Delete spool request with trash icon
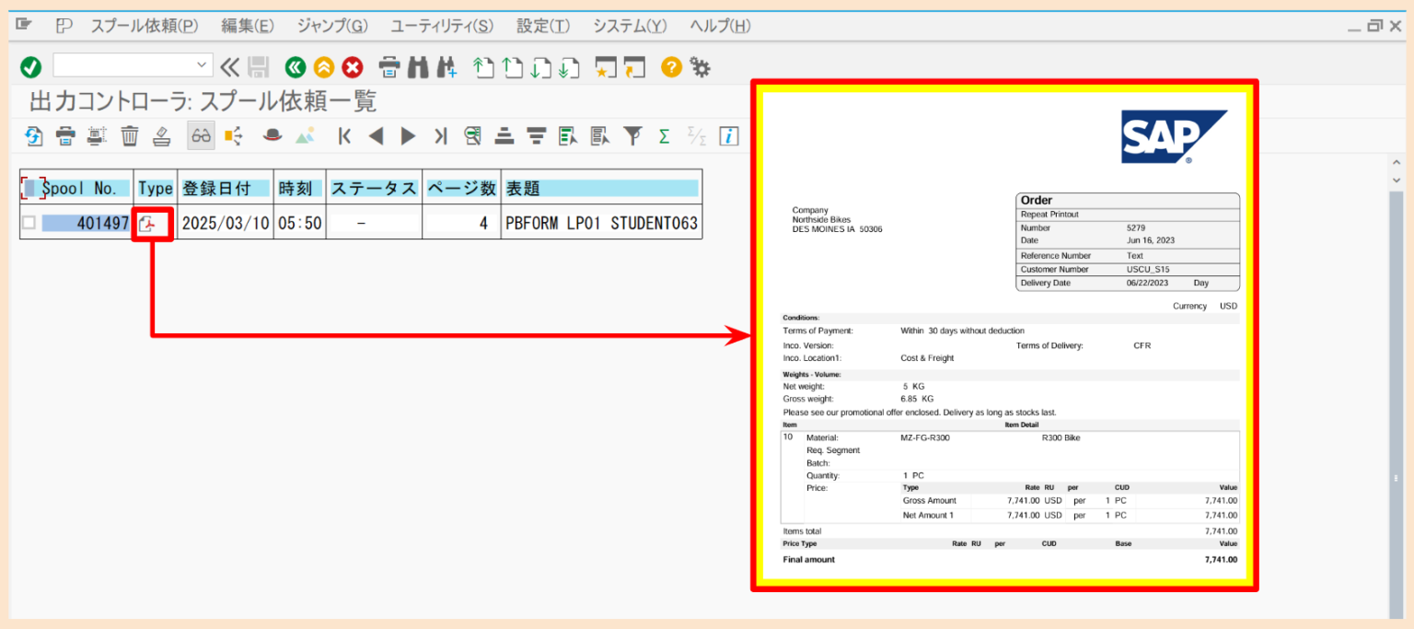Viewport: 1414px width, 629px height. (x=130, y=136)
